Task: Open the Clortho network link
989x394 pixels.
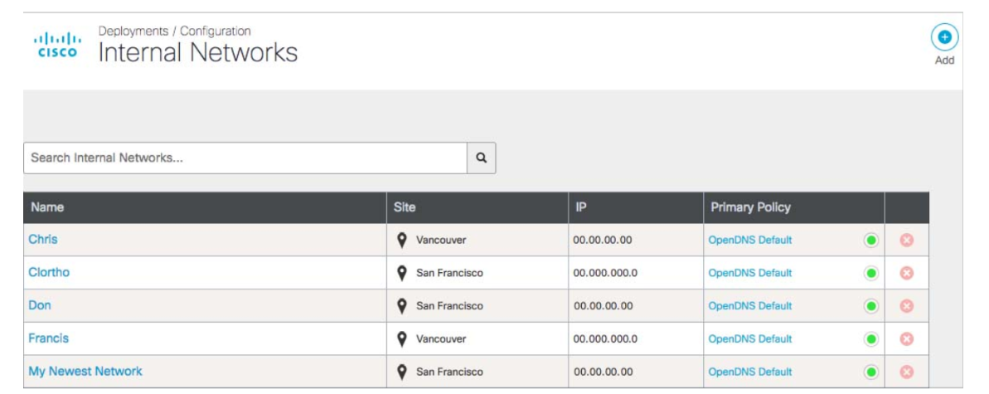Action: (x=49, y=273)
